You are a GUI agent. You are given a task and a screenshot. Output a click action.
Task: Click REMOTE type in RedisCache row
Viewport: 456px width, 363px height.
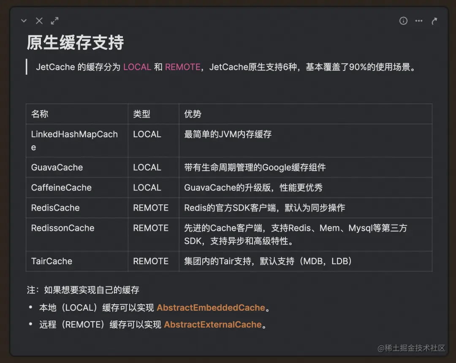tap(154, 208)
